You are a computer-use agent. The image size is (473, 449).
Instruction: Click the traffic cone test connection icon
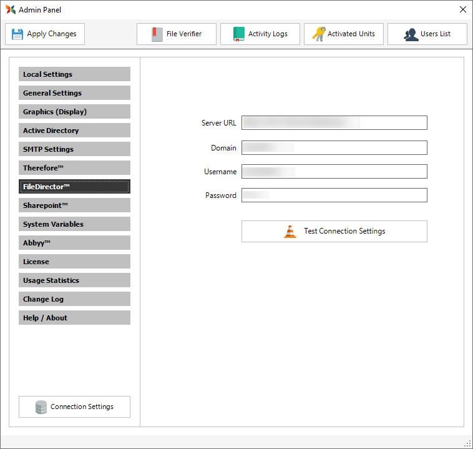coord(290,231)
